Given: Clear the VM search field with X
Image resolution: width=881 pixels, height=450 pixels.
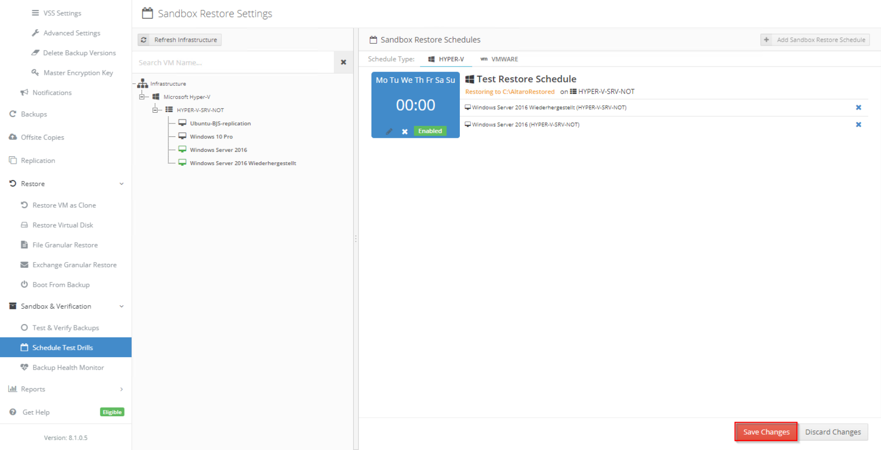Looking at the screenshot, I should 343,63.
